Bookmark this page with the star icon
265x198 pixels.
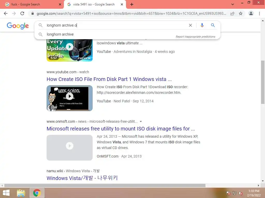(241, 13)
